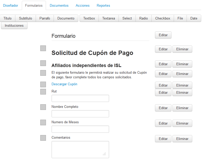
Task: Add a Textbox field from the toolbar
Action: click(89, 18)
